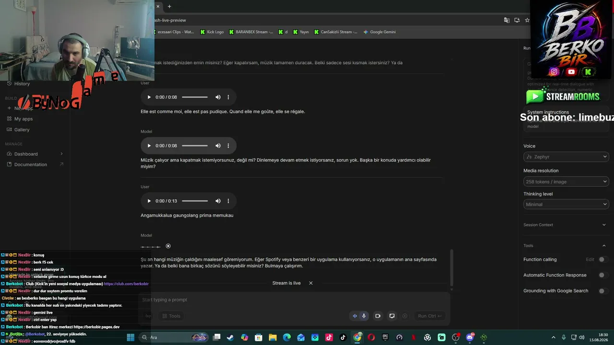
Task: Seek in the 0:13 User audio progress bar
Action: 195,201
